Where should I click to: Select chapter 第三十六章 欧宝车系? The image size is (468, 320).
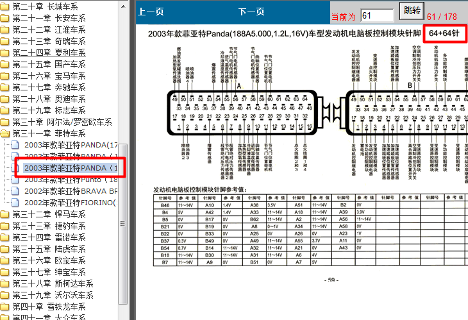(49, 260)
